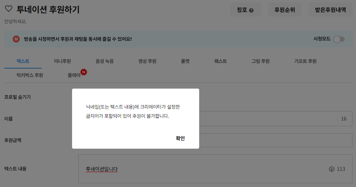Open 받은후원내역 history

click(330, 10)
